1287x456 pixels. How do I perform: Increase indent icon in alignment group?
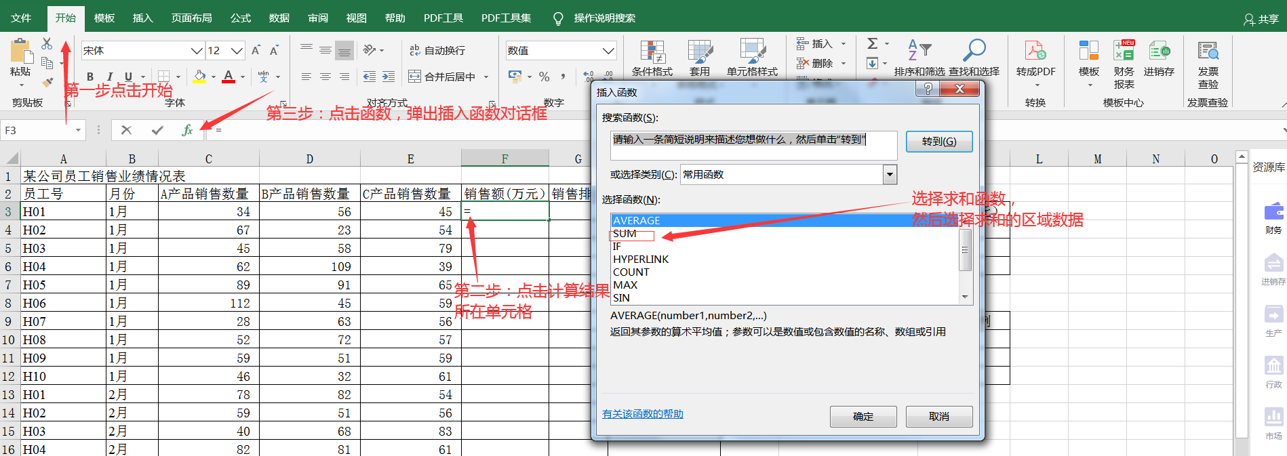[x=389, y=77]
